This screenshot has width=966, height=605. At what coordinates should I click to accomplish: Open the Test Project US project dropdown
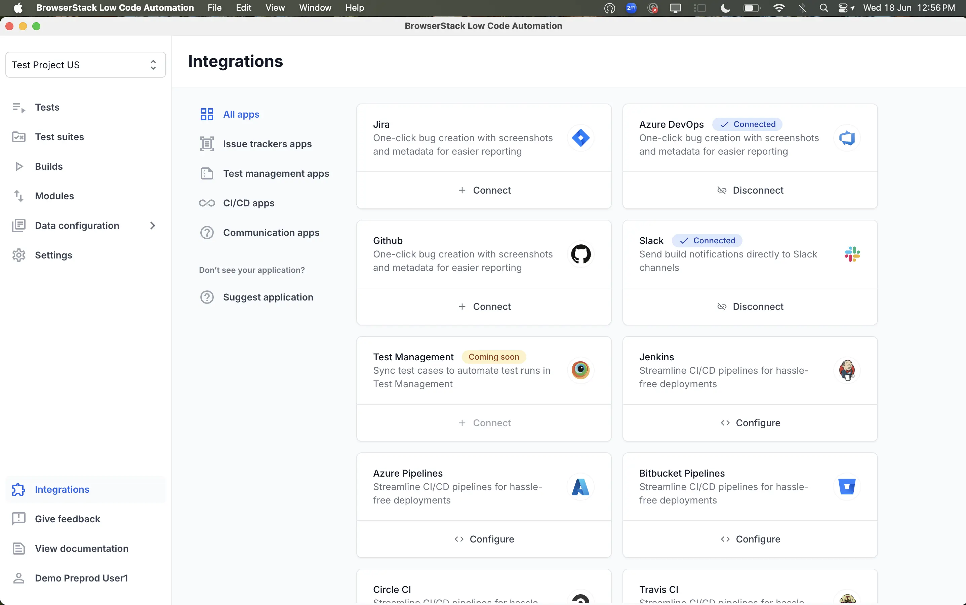tap(85, 65)
